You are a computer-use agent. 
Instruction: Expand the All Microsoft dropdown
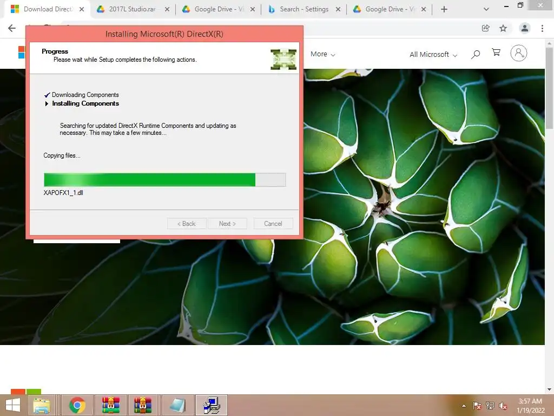[x=433, y=55]
